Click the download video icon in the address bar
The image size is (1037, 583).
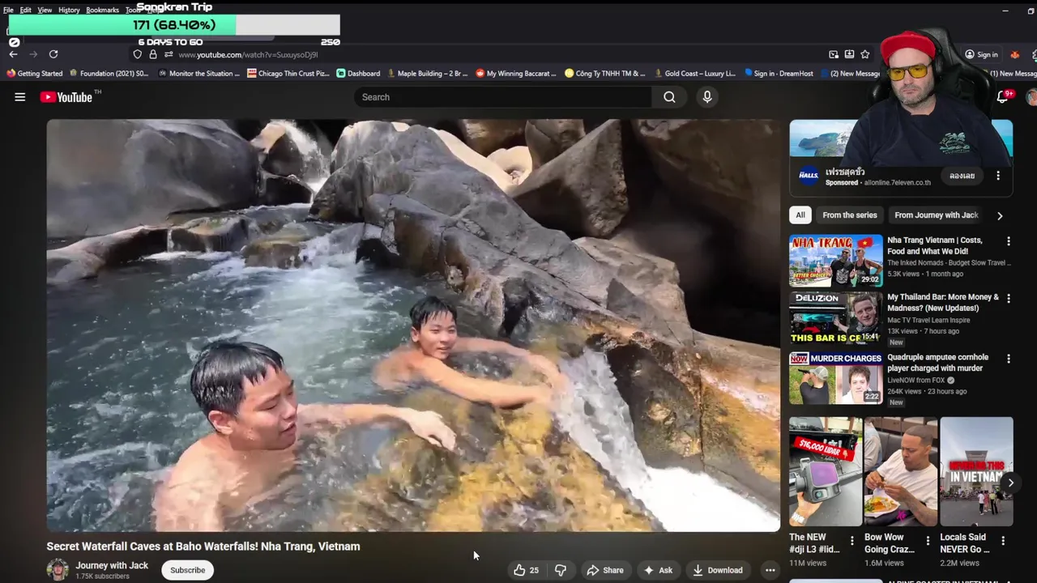[849, 54]
